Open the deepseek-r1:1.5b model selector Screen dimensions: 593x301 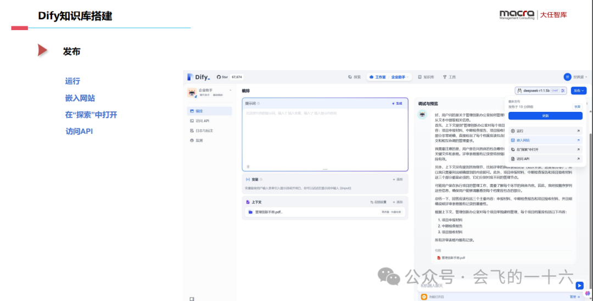click(541, 90)
